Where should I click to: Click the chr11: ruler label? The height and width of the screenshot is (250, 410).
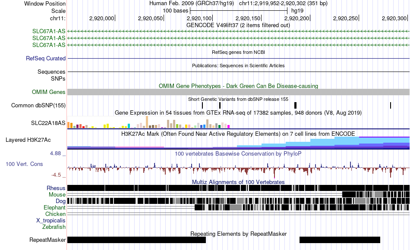pos(57,18)
